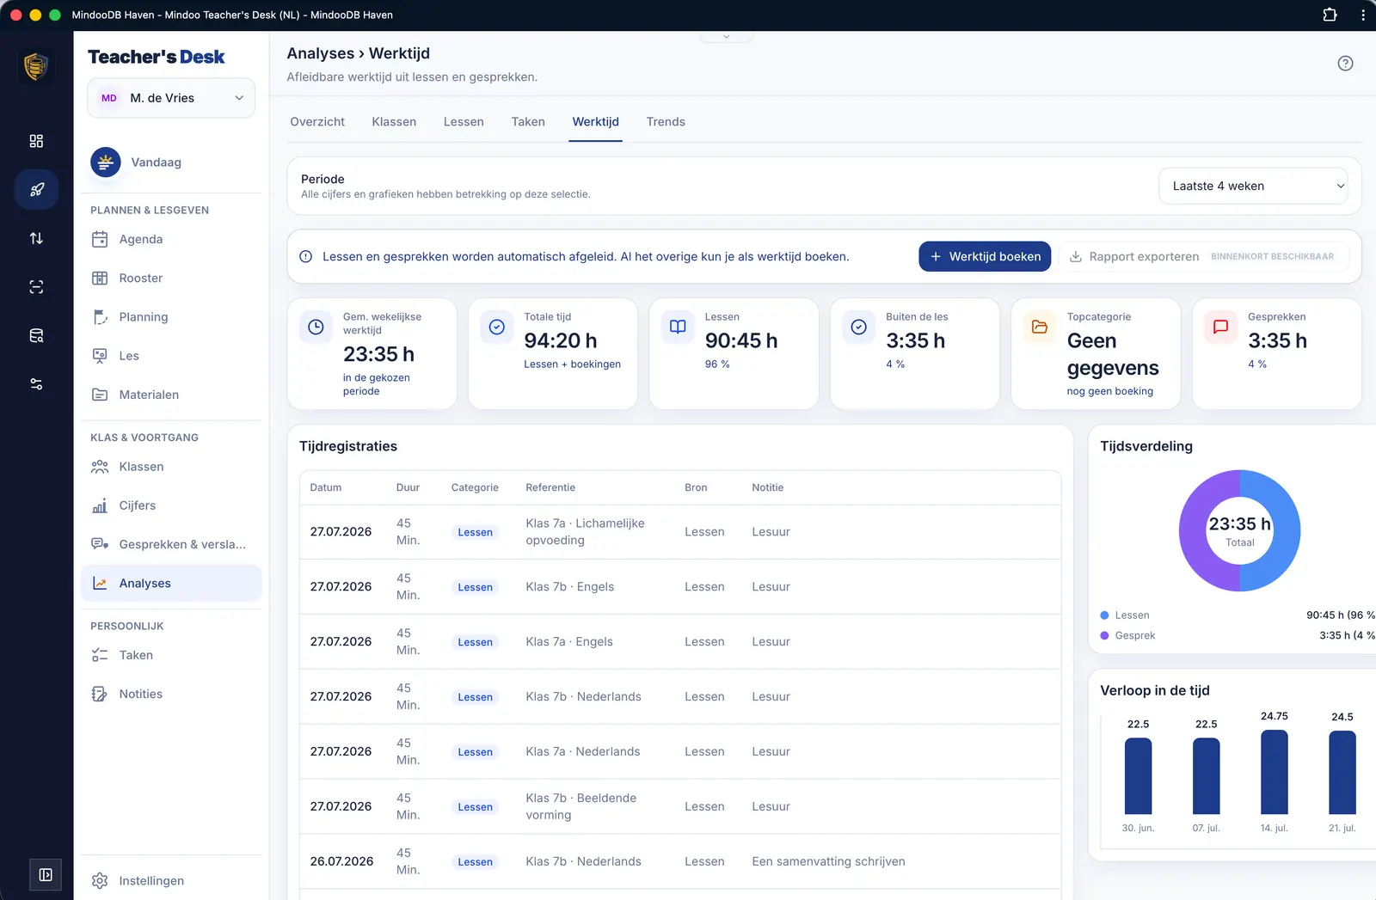The height and width of the screenshot is (900, 1376).
Task: Open the M. de Vries account dropdown
Action: (171, 98)
